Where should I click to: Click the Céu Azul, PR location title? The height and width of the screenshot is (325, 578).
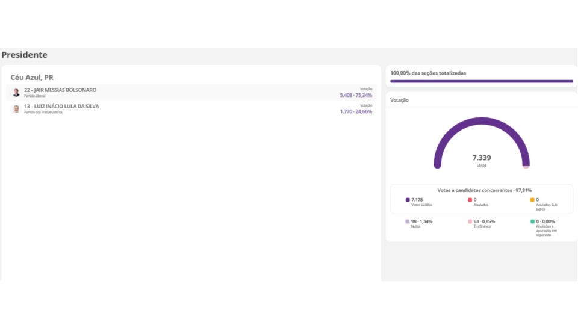(32, 78)
